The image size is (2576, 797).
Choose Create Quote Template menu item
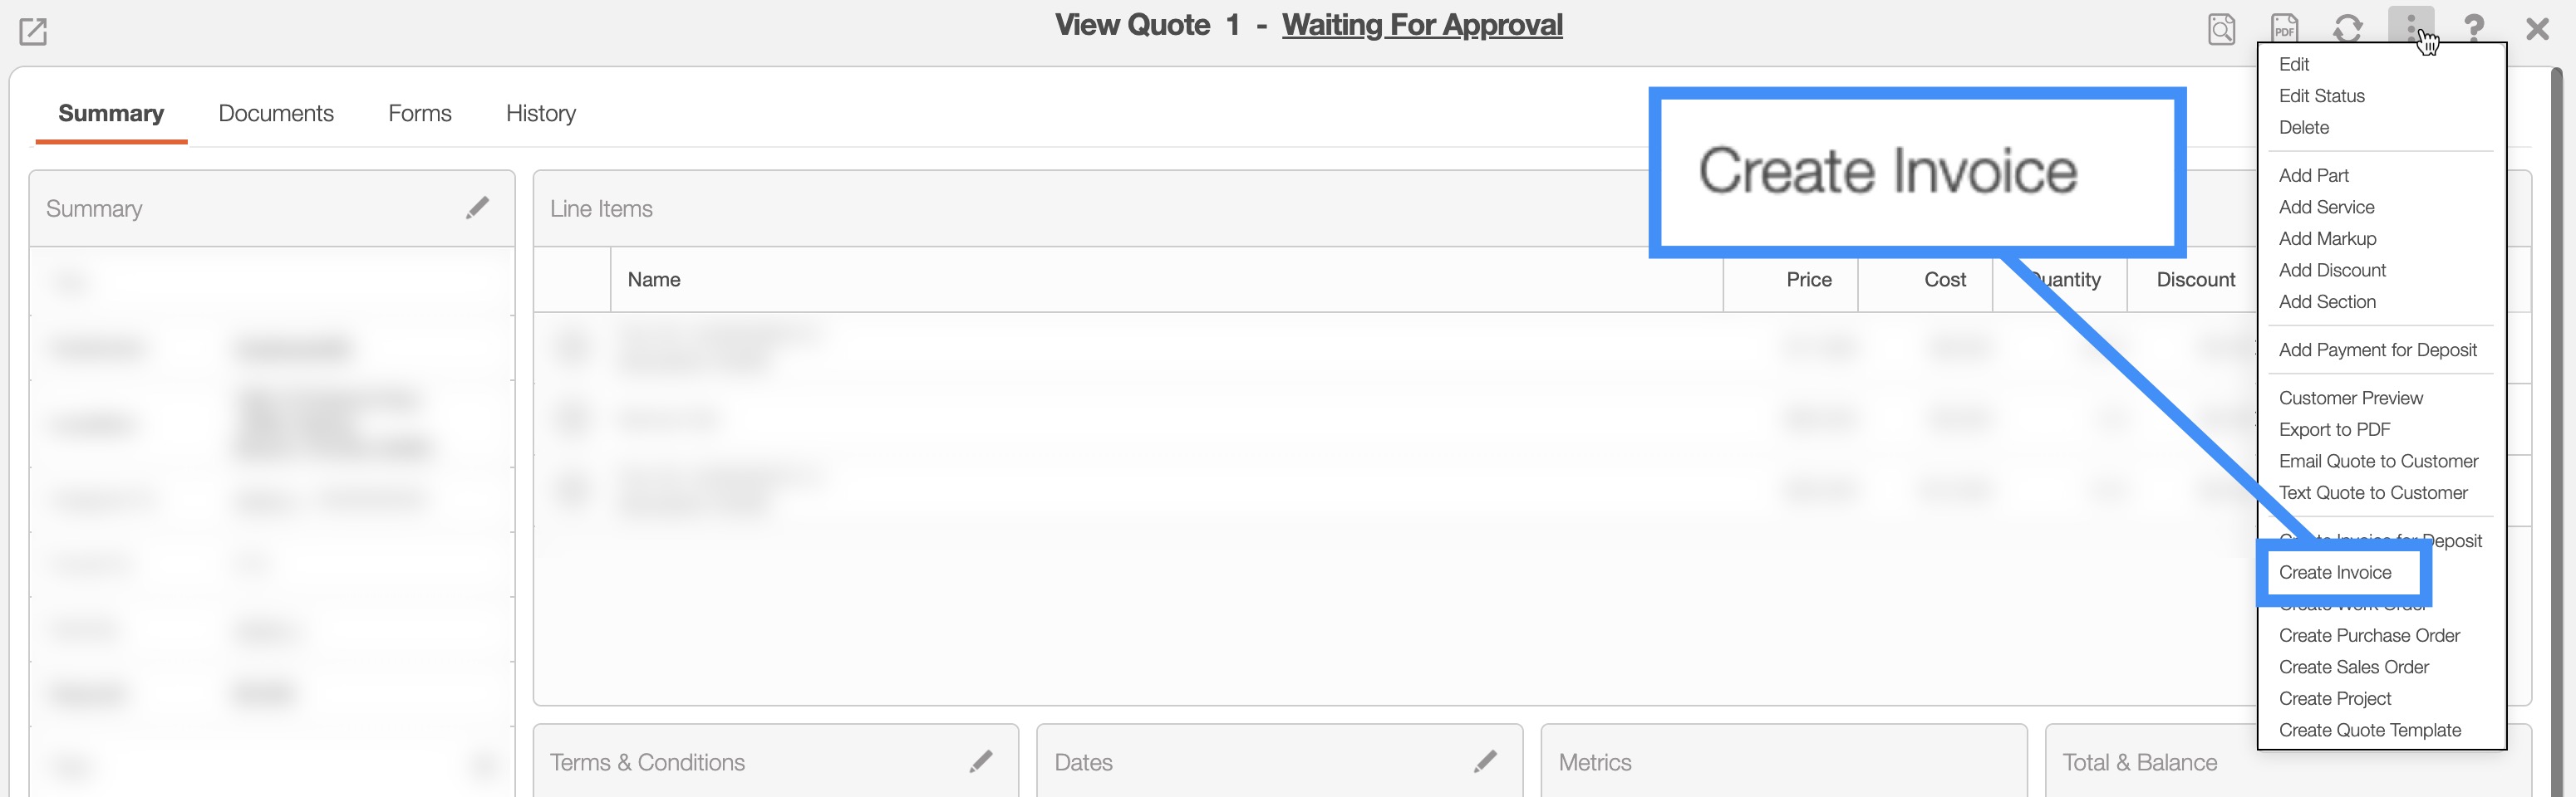2369,730
